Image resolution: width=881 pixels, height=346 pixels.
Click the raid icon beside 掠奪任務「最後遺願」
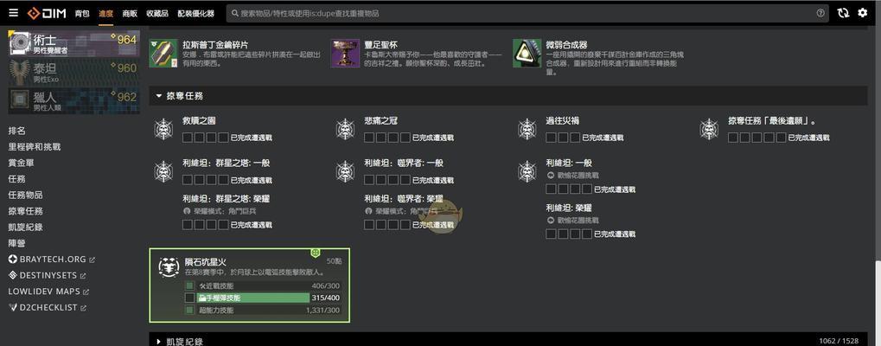[709, 129]
